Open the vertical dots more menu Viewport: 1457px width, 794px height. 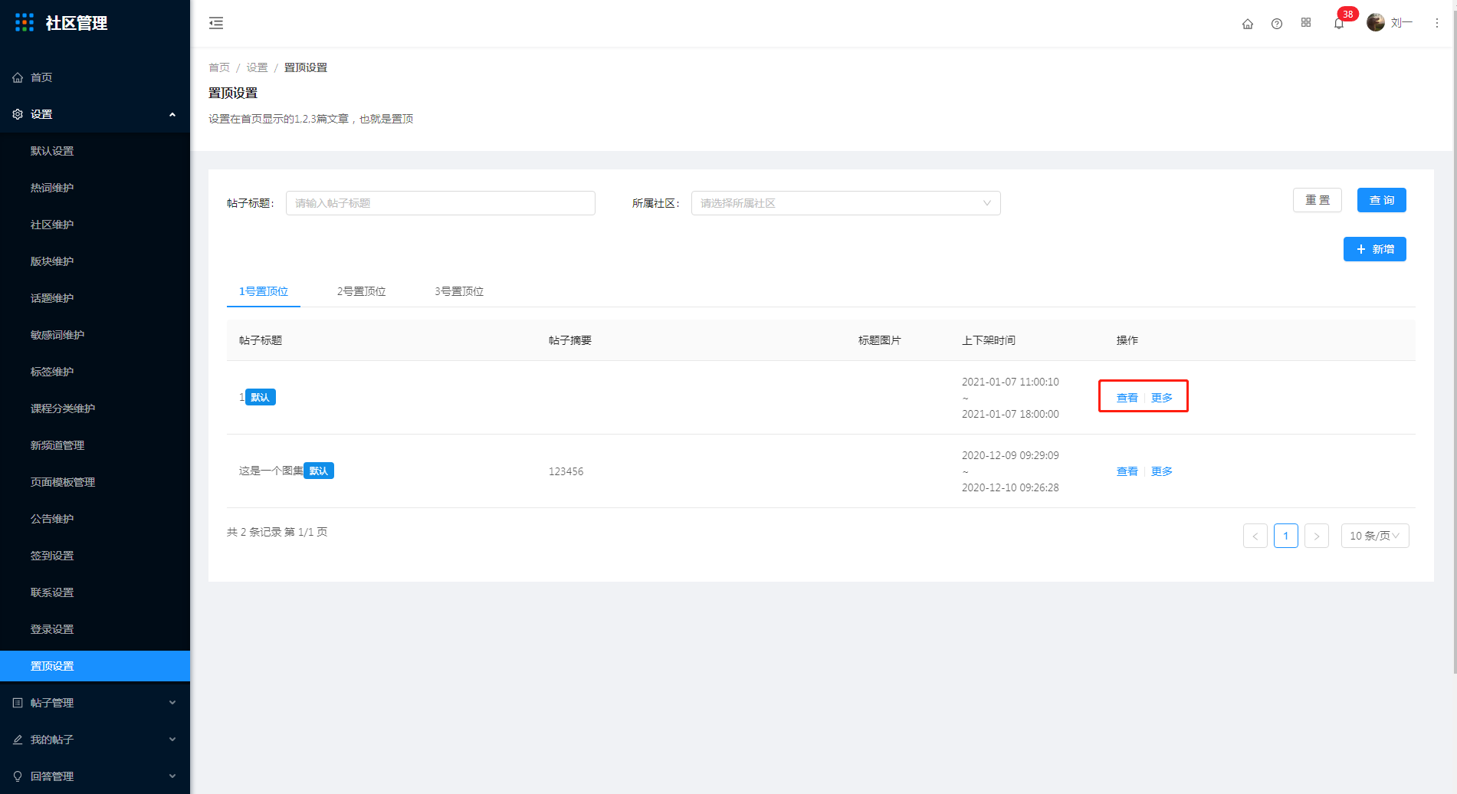coord(1437,24)
